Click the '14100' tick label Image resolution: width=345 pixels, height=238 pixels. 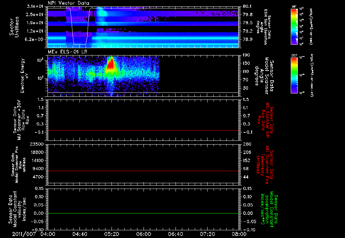point(38,160)
